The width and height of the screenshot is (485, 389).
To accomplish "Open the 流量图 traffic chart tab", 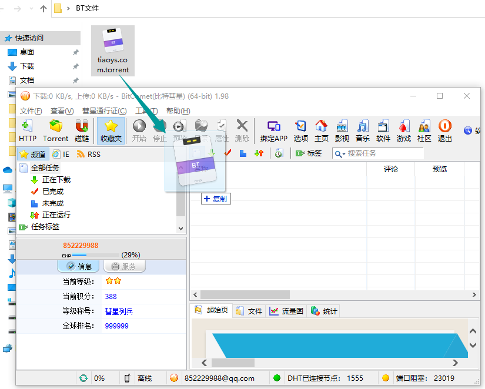I will pyautogui.click(x=286, y=311).
